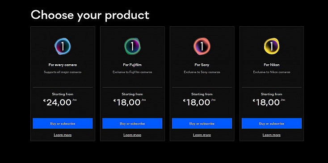This screenshot has height=163, width=328.
Task: Open Learn more for every camera
Action: (x=63, y=135)
